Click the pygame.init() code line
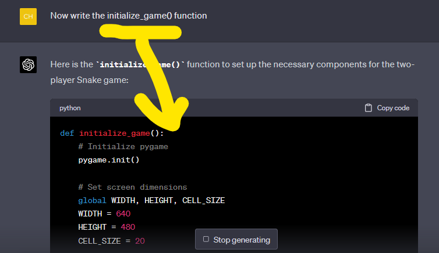The image size is (439, 253). 109,160
